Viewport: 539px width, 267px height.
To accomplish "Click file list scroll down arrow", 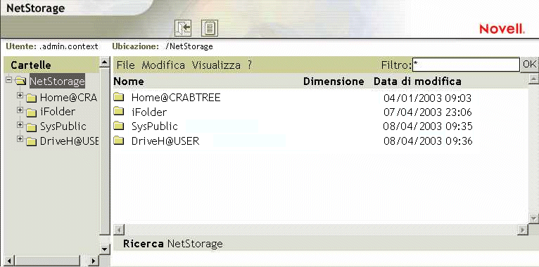I will click(x=533, y=218).
